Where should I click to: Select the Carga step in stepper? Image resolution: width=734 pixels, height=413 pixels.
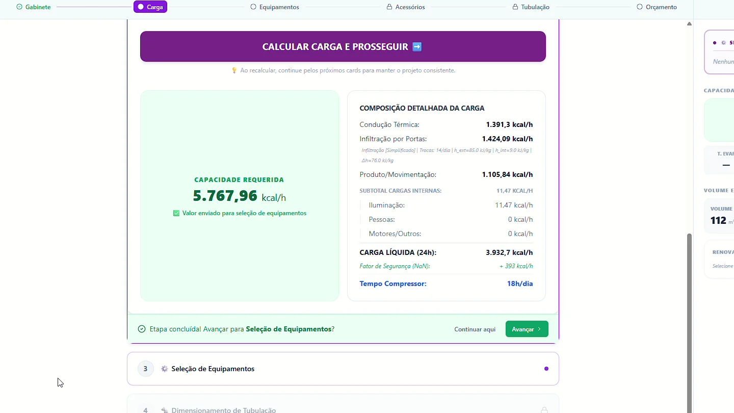pos(150,7)
